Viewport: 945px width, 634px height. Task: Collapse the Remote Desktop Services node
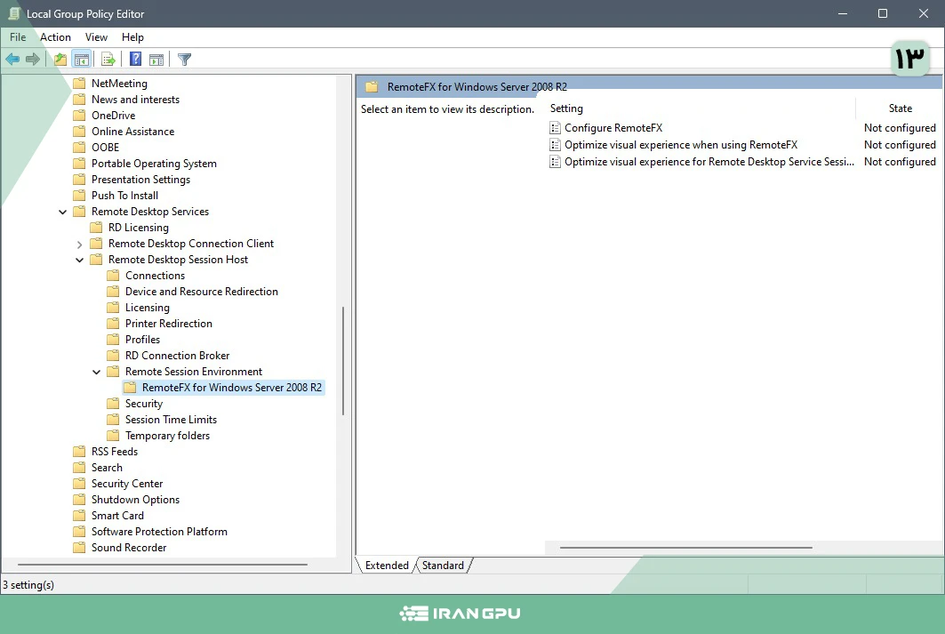coord(62,212)
